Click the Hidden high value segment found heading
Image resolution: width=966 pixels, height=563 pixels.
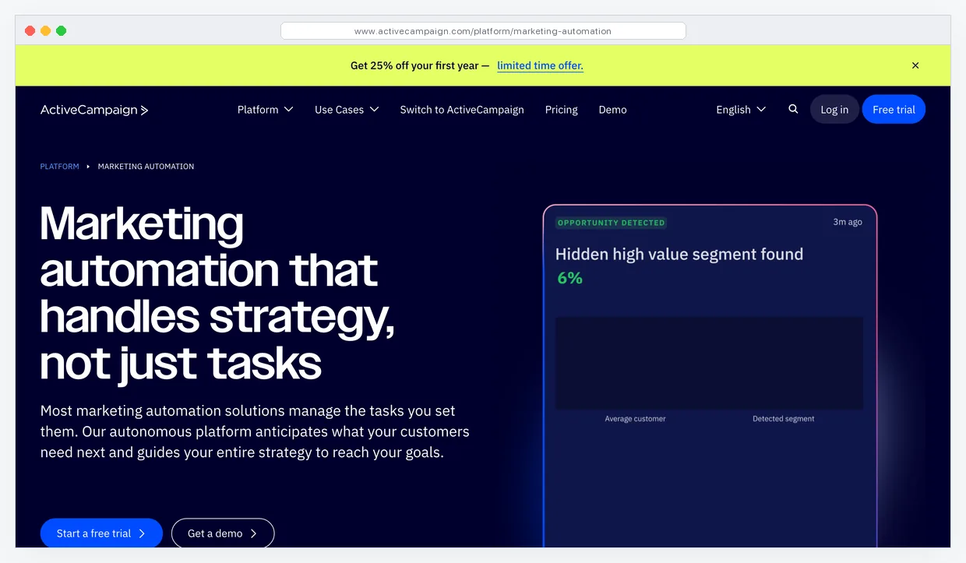pyautogui.click(x=679, y=254)
